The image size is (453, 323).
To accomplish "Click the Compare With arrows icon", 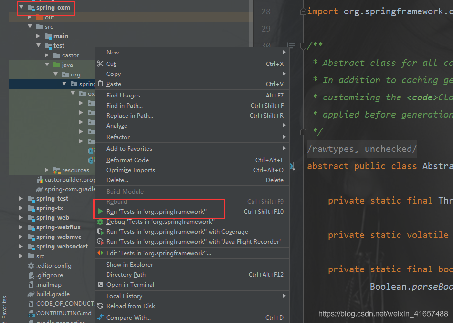I will 100,318.
